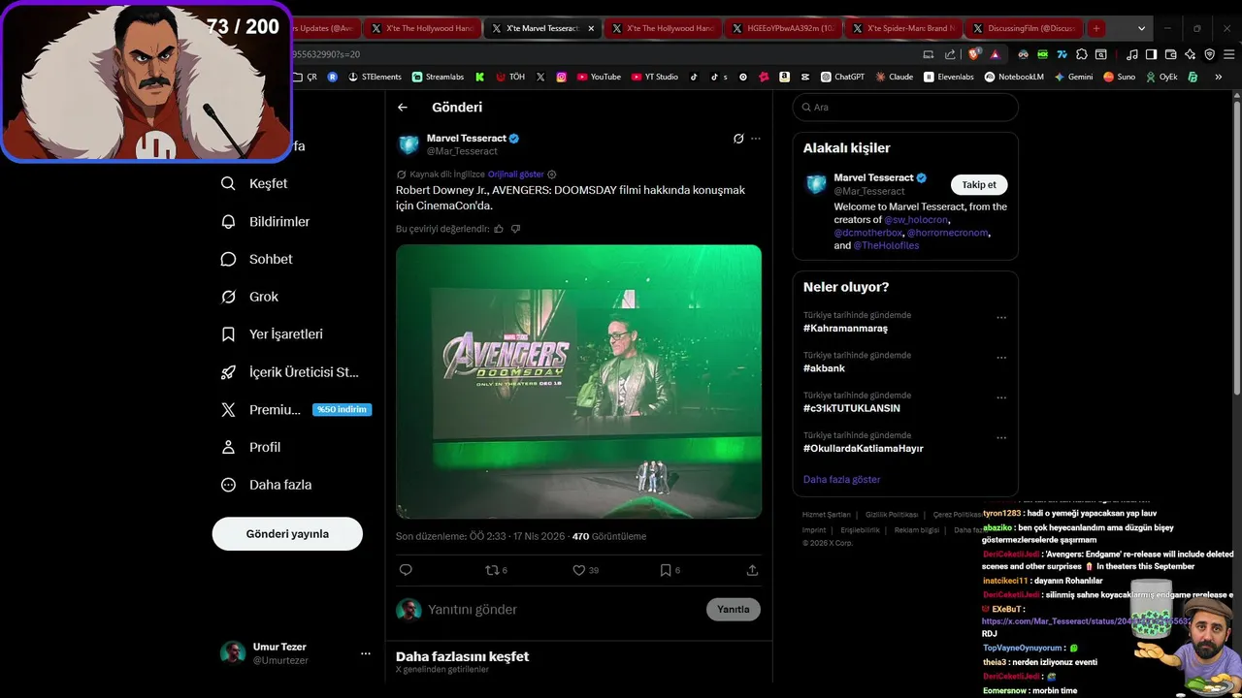
Task: Click Yanıtla reply button
Action: (734, 609)
